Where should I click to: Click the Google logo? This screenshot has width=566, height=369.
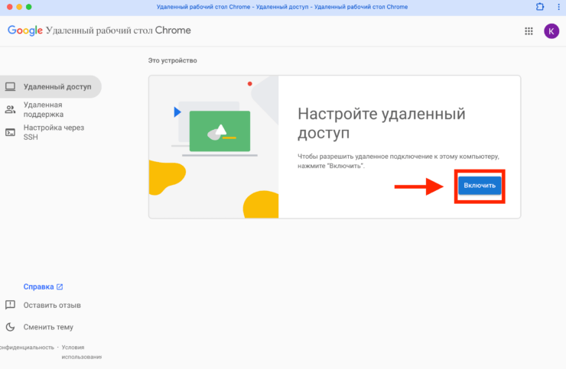click(25, 31)
